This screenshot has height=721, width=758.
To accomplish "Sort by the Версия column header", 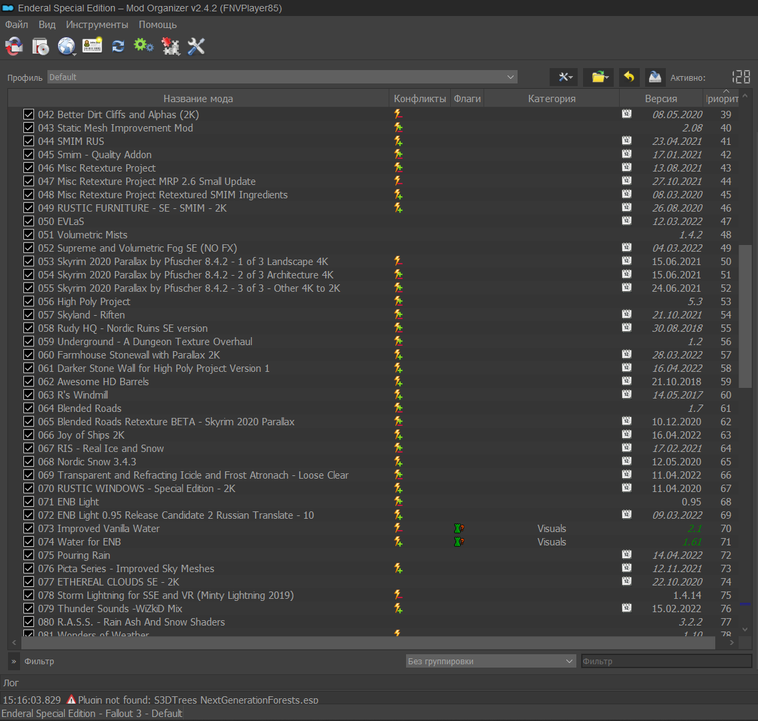I will [x=661, y=99].
